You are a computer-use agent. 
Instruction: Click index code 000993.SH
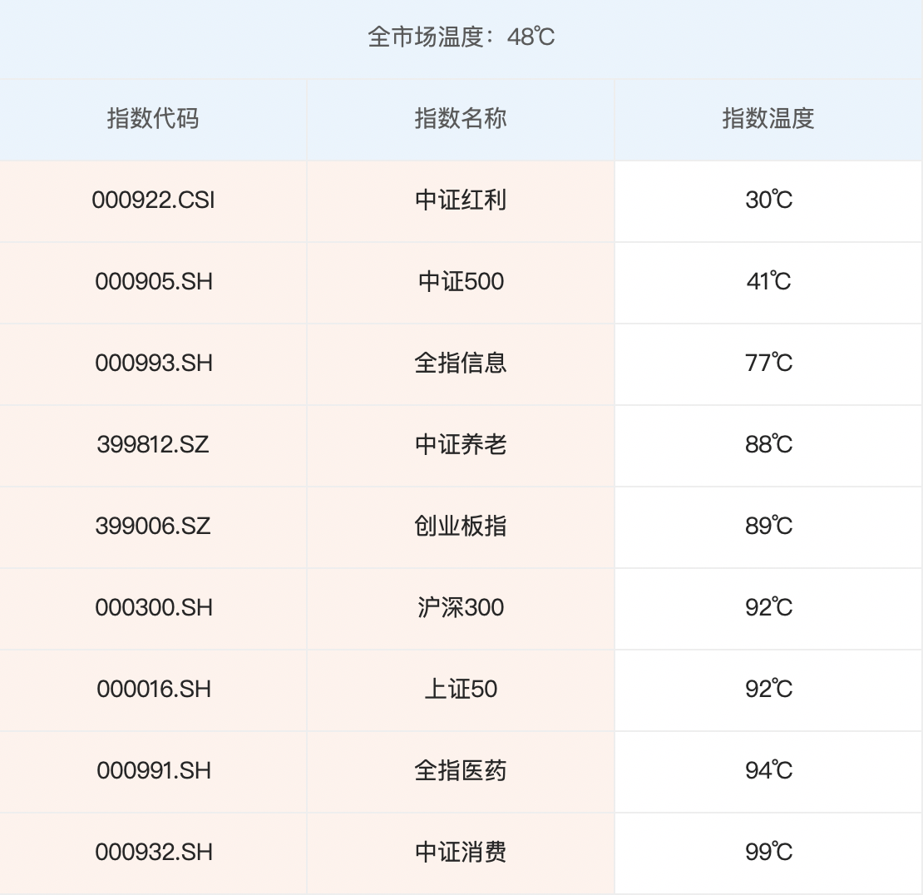[x=153, y=363]
